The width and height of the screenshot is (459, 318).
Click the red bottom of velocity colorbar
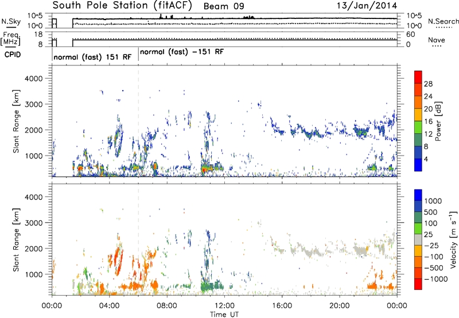point(418,284)
